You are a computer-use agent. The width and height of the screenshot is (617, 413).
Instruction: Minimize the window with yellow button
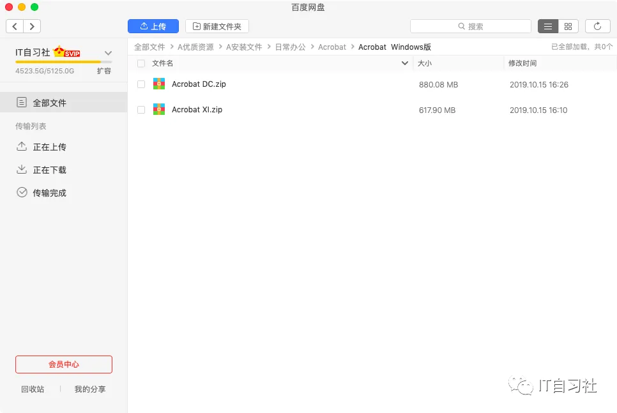pyautogui.click(x=22, y=7)
